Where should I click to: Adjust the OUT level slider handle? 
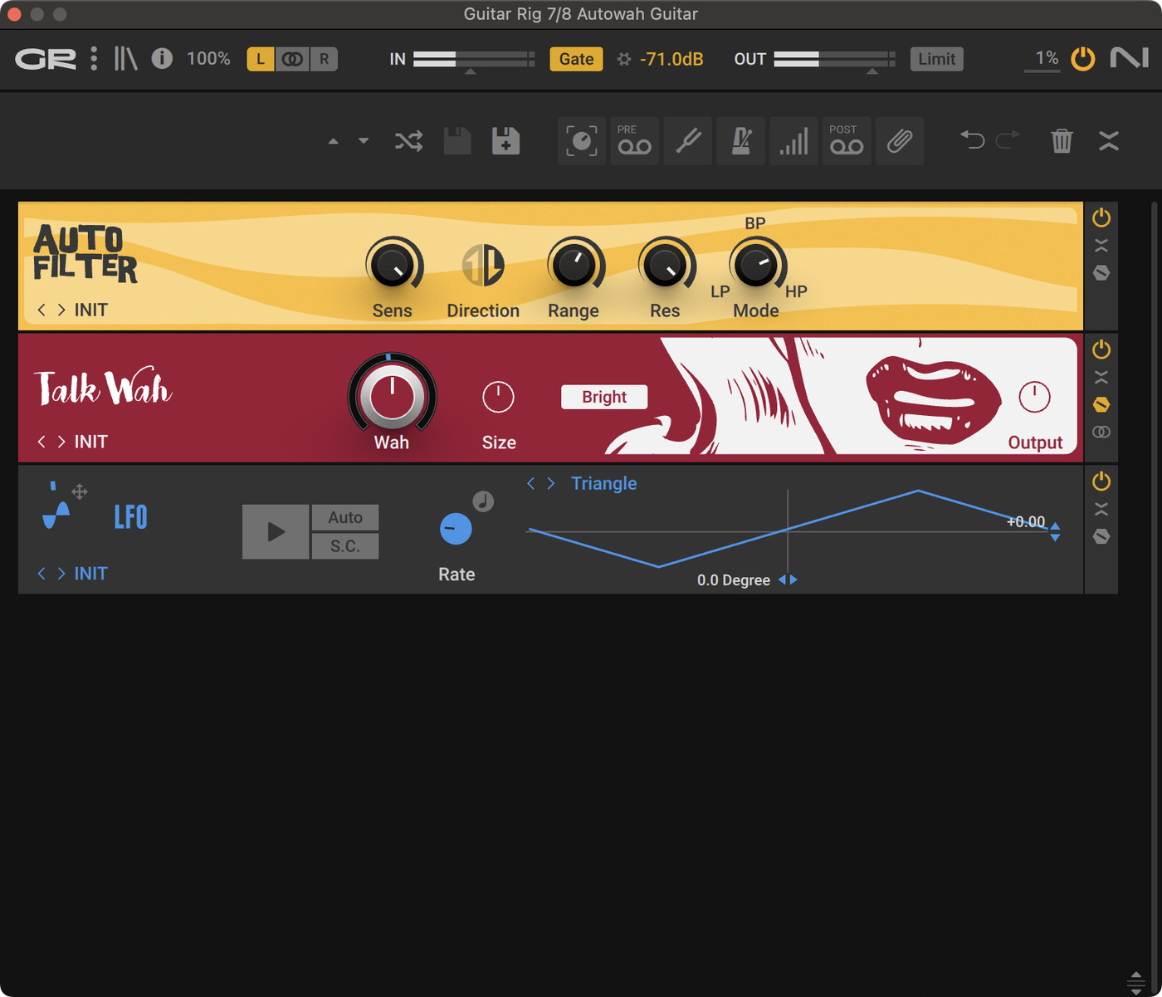872,72
